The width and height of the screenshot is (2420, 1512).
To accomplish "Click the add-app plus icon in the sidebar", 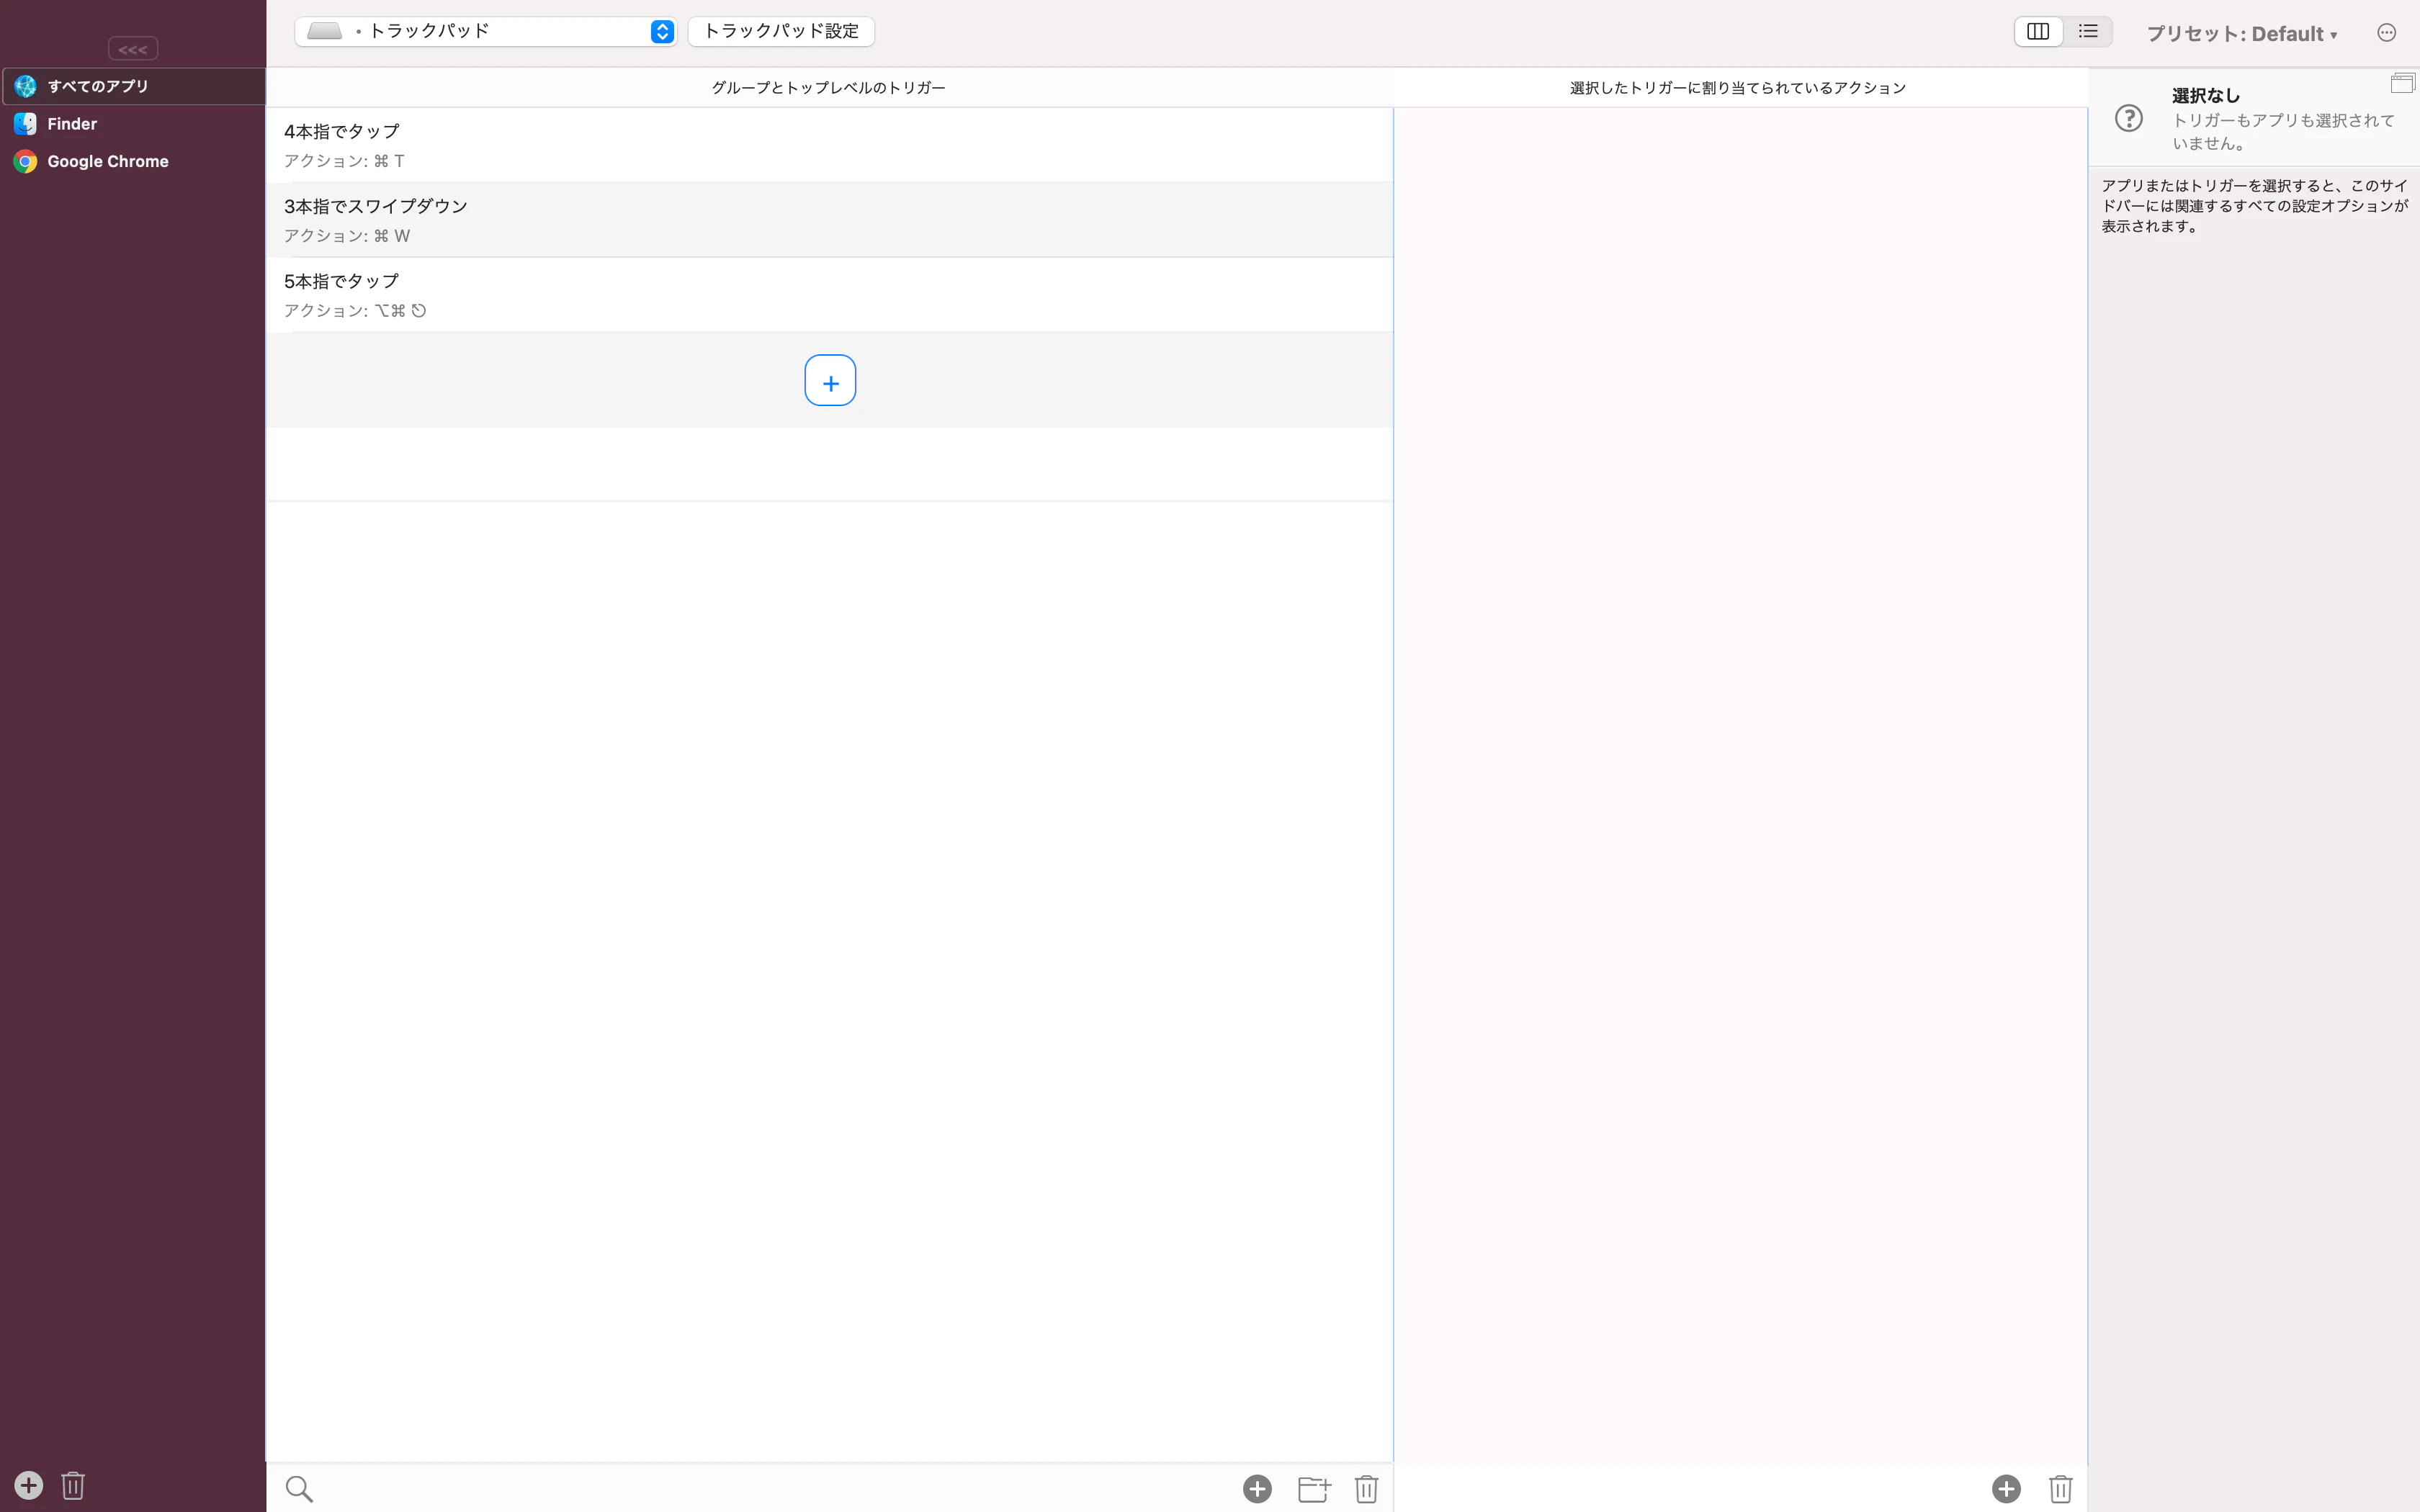I will click(x=28, y=1485).
